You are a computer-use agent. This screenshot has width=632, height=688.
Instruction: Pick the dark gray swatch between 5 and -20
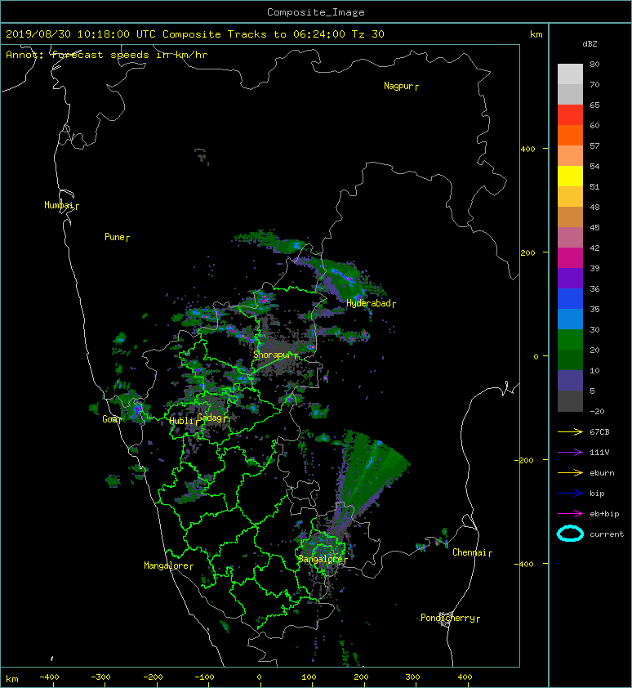point(570,400)
